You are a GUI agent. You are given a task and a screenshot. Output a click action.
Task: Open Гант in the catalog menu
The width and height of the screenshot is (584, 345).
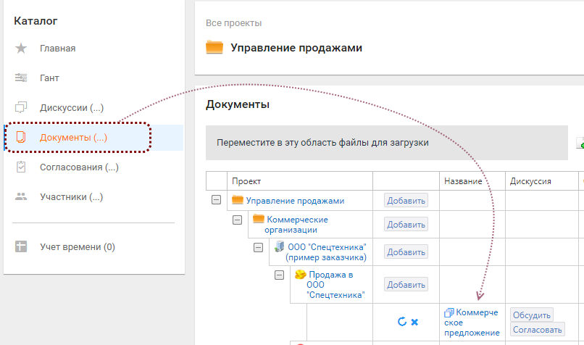49,78
